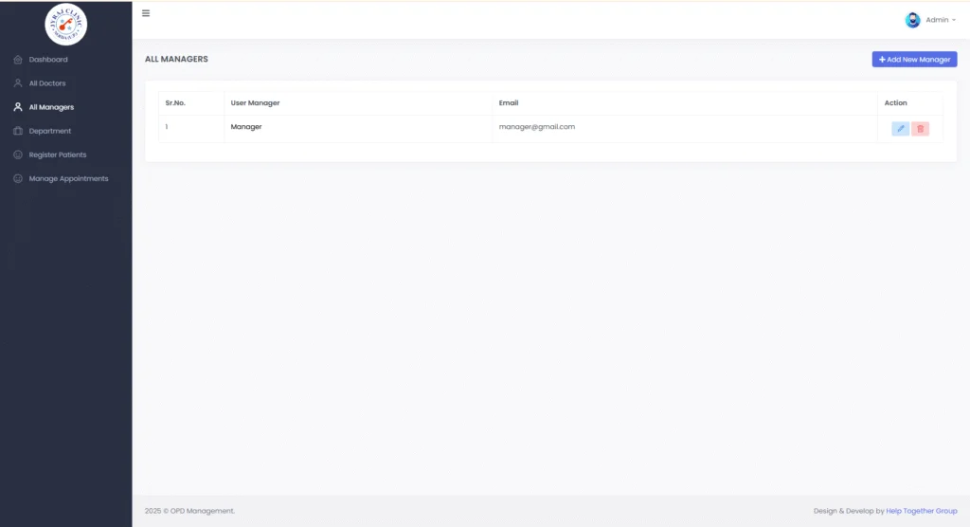
Task: Open Register Patients from the sidebar
Action: pos(58,154)
